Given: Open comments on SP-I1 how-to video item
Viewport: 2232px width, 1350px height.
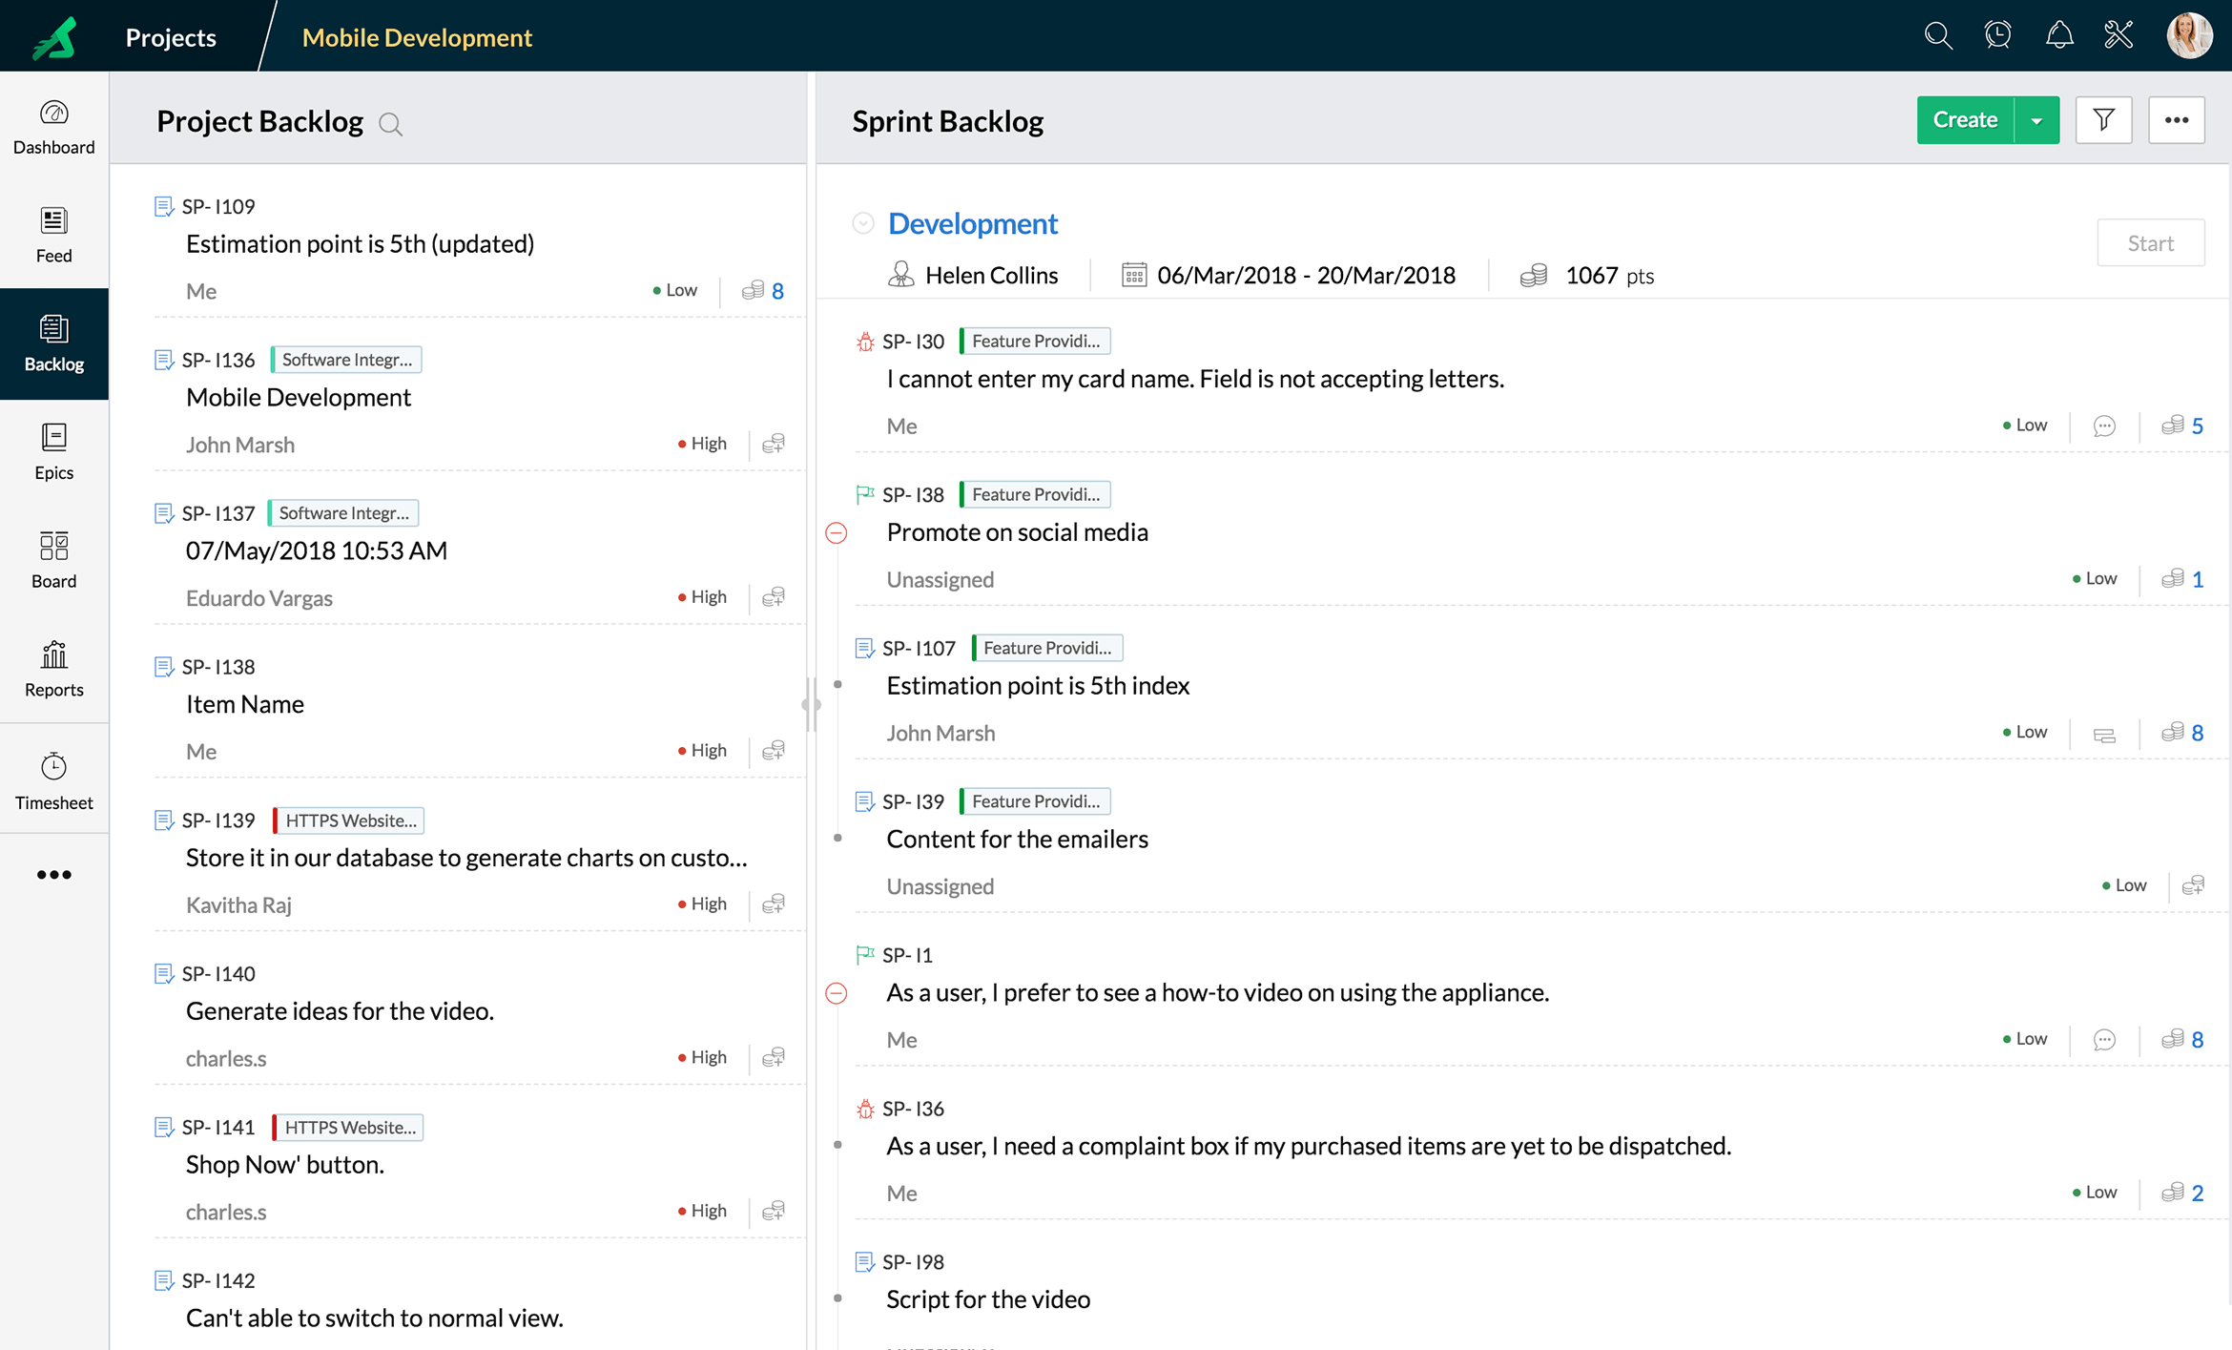Looking at the screenshot, I should [x=2104, y=1039].
